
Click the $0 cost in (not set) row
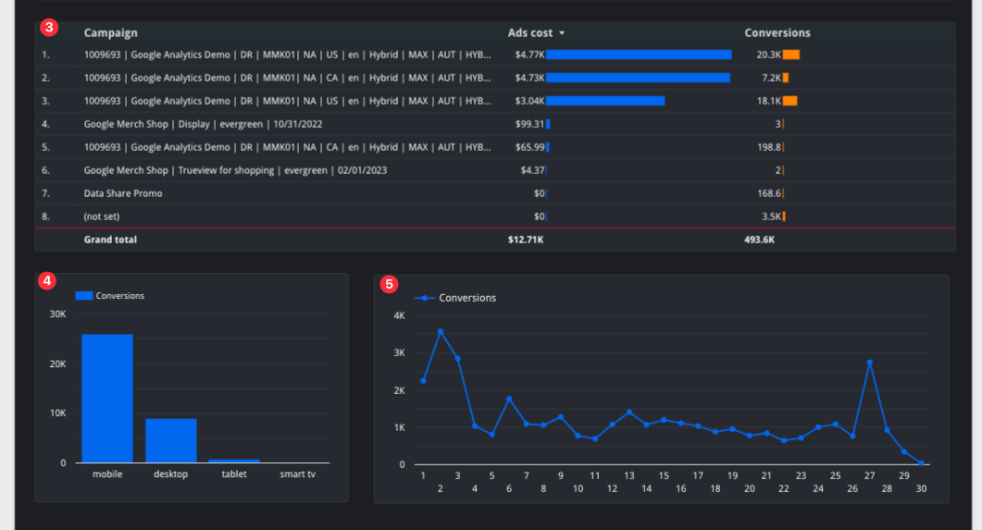coord(540,216)
